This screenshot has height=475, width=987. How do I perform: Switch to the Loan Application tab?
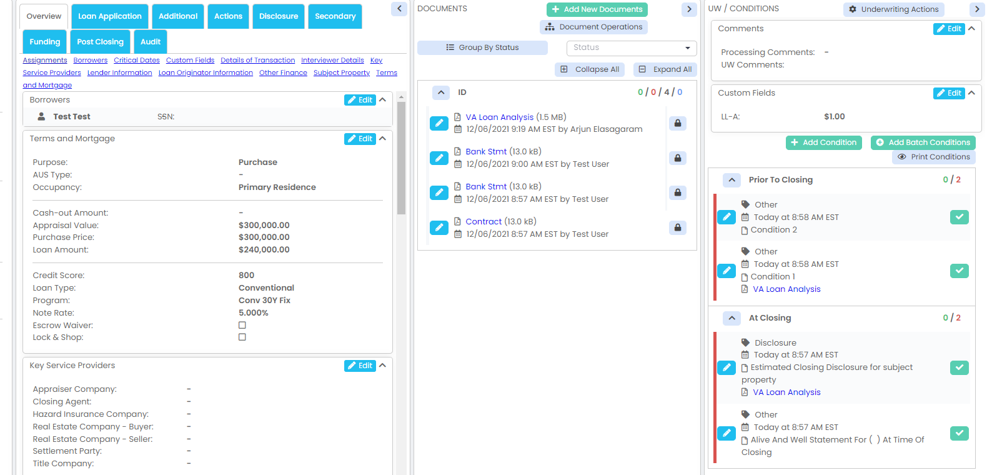[110, 16]
